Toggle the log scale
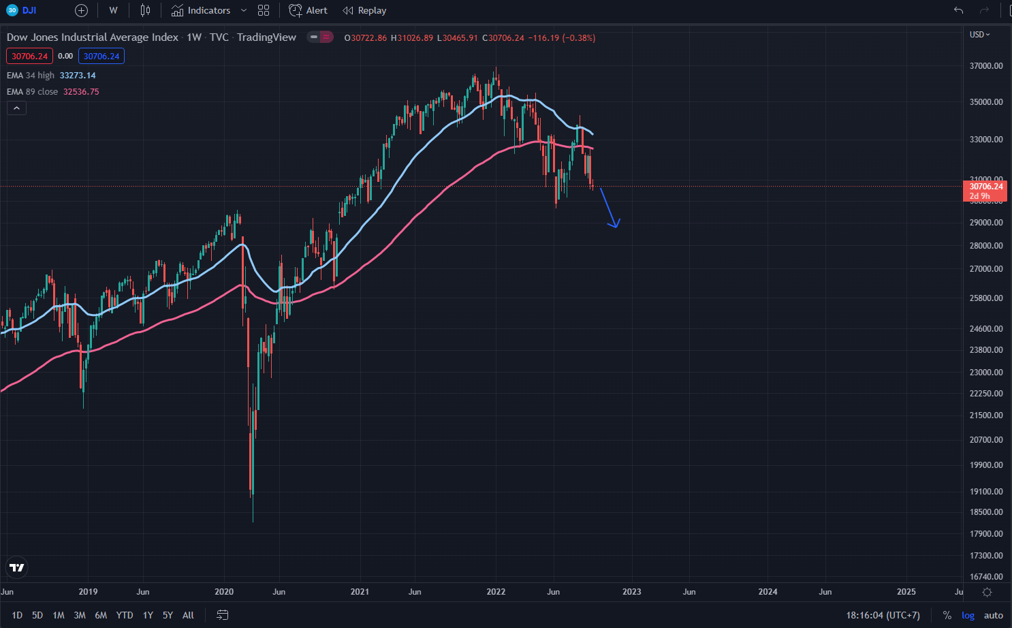 tap(968, 615)
